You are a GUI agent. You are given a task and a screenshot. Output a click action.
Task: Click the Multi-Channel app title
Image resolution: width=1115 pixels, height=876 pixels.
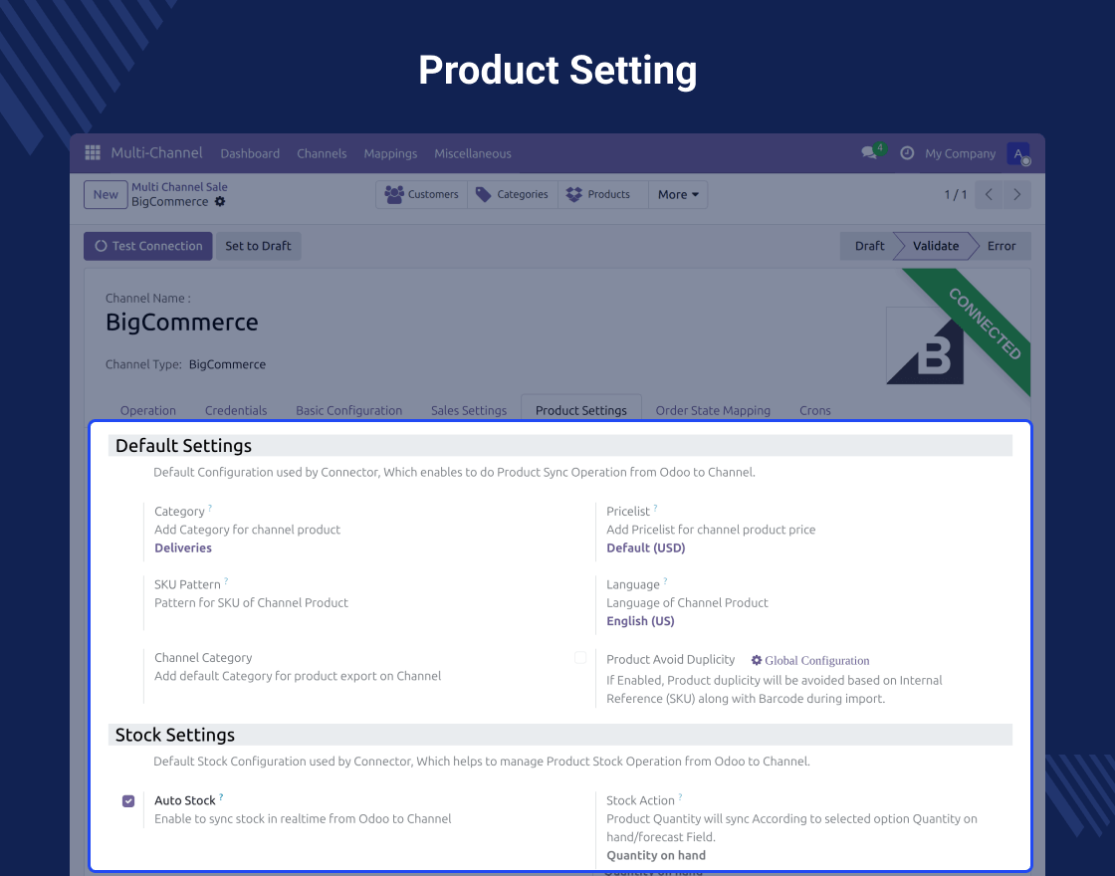pos(156,153)
